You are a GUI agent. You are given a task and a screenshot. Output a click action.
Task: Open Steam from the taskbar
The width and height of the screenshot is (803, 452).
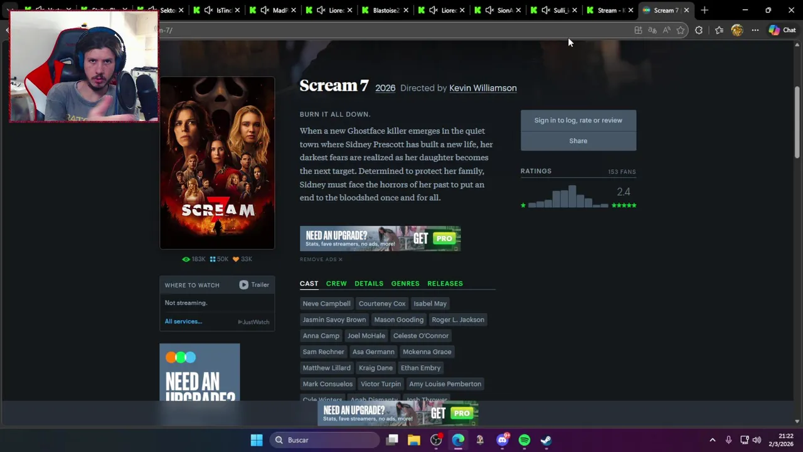point(546,440)
